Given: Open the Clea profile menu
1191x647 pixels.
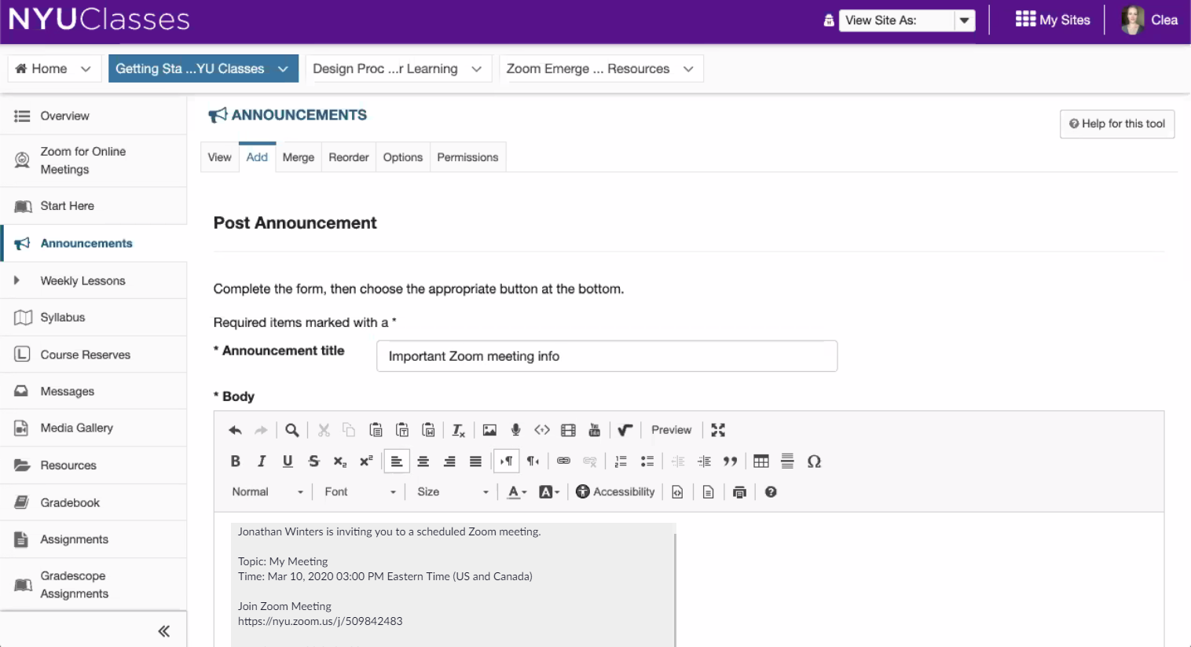Looking at the screenshot, I should 1149,20.
